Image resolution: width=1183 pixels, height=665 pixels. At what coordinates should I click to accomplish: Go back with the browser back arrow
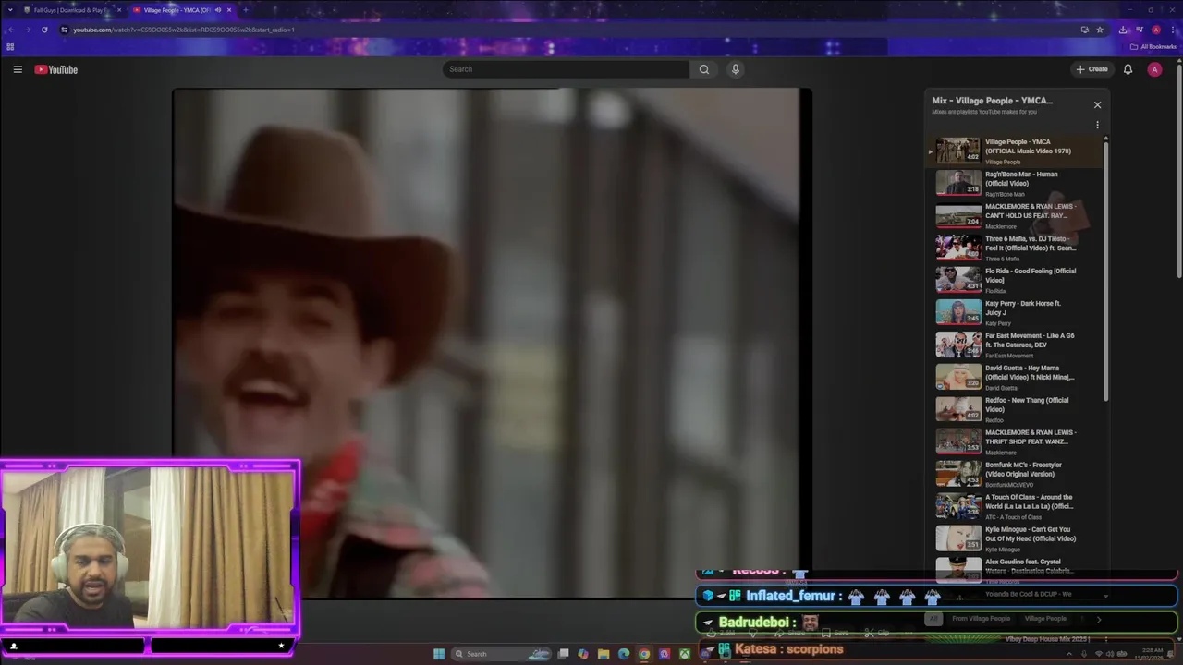point(10,30)
